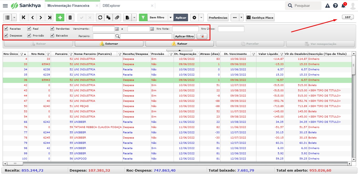358x175 pixels.
Task: Open the Nome Parceiro column filter
Action: (120, 54)
